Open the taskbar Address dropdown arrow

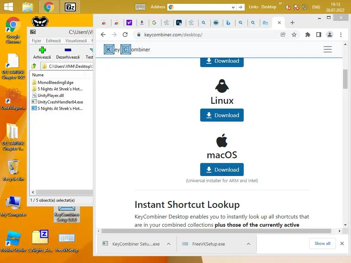coord(233,7)
